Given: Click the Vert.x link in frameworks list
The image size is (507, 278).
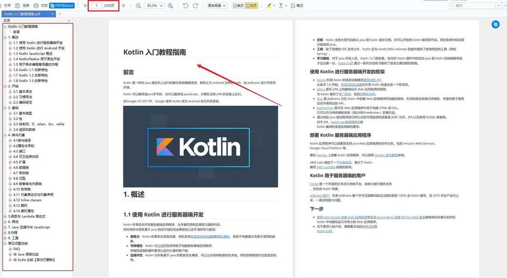Looking at the screenshot, I should click(321, 89).
